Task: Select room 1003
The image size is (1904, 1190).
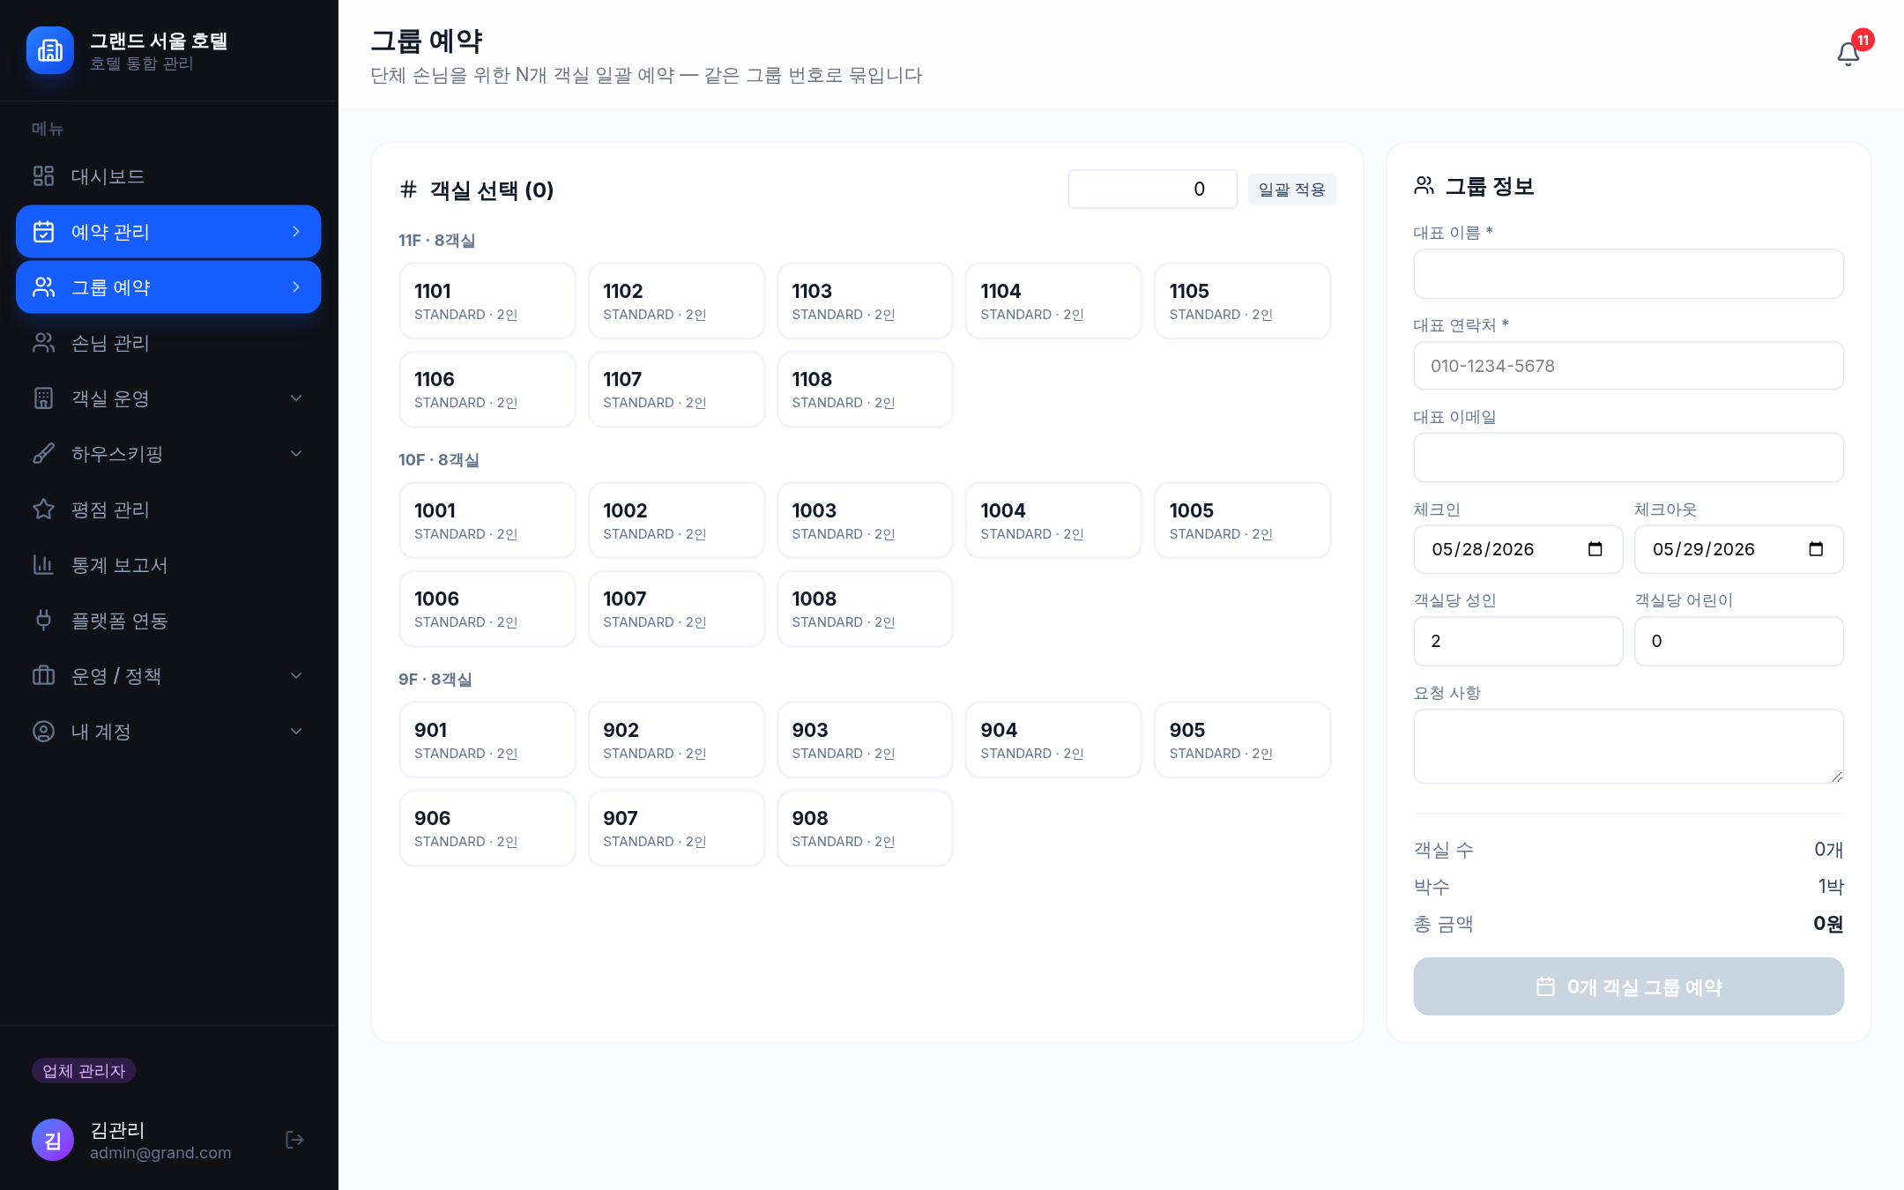Action: pos(865,520)
